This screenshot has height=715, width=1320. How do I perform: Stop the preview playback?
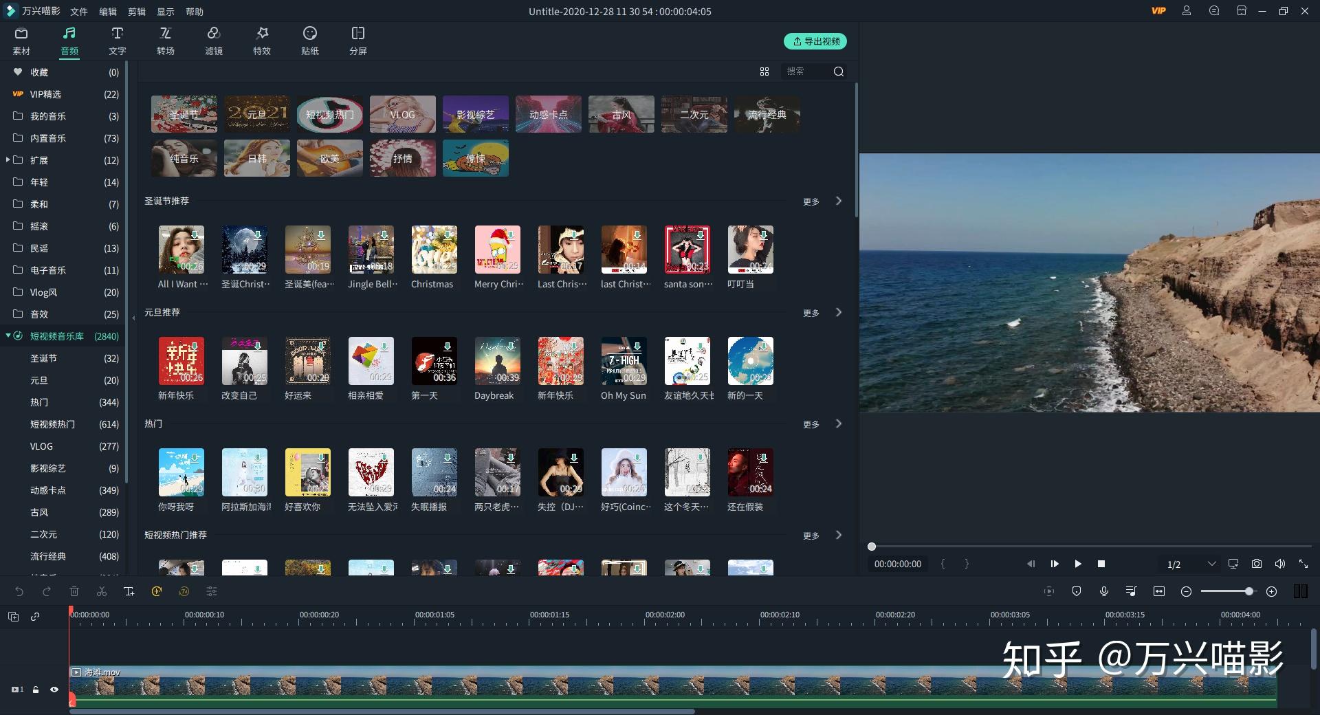coord(1101,564)
